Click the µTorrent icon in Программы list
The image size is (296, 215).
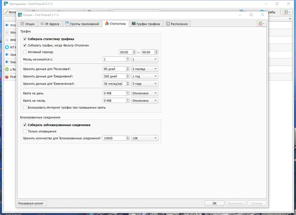coord(7,69)
